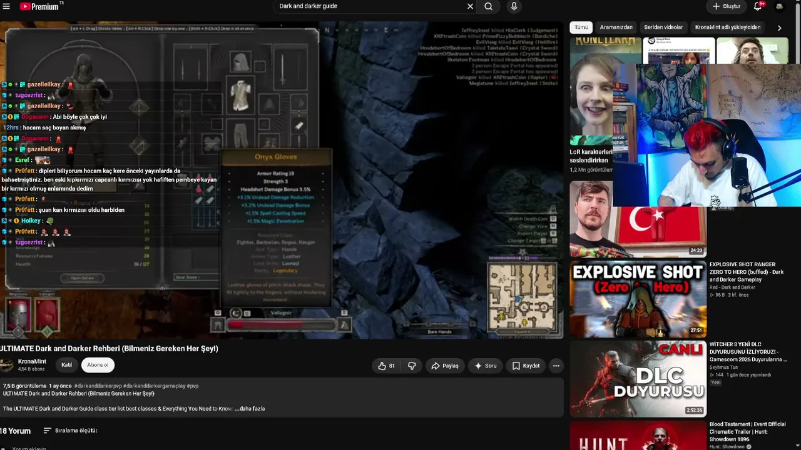The image size is (801, 450).
Task: Visit the KronaMint channel name link
Action: (32, 362)
